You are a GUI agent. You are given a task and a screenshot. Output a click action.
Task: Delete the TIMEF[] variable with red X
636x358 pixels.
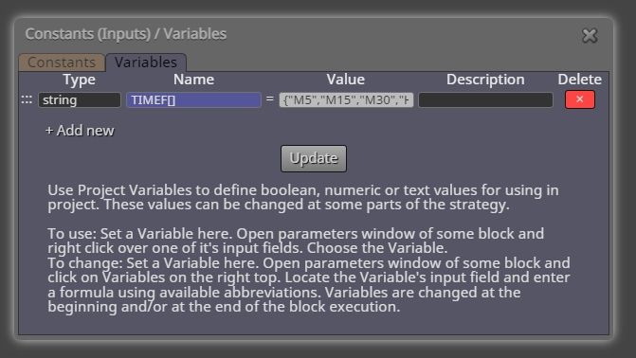click(x=580, y=99)
